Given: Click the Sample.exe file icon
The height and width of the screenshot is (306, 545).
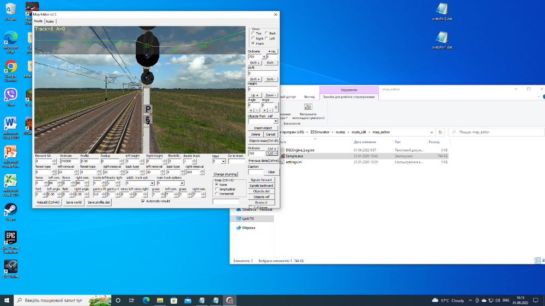Looking at the screenshot, I should (x=282, y=156).
